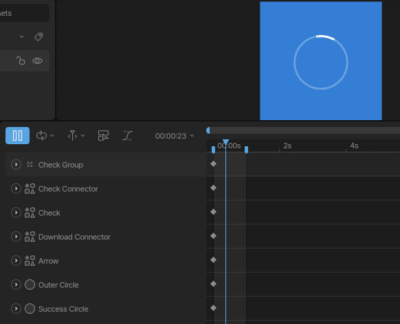
Task: Click the Download Connector shape icon
Action: (30, 237)
